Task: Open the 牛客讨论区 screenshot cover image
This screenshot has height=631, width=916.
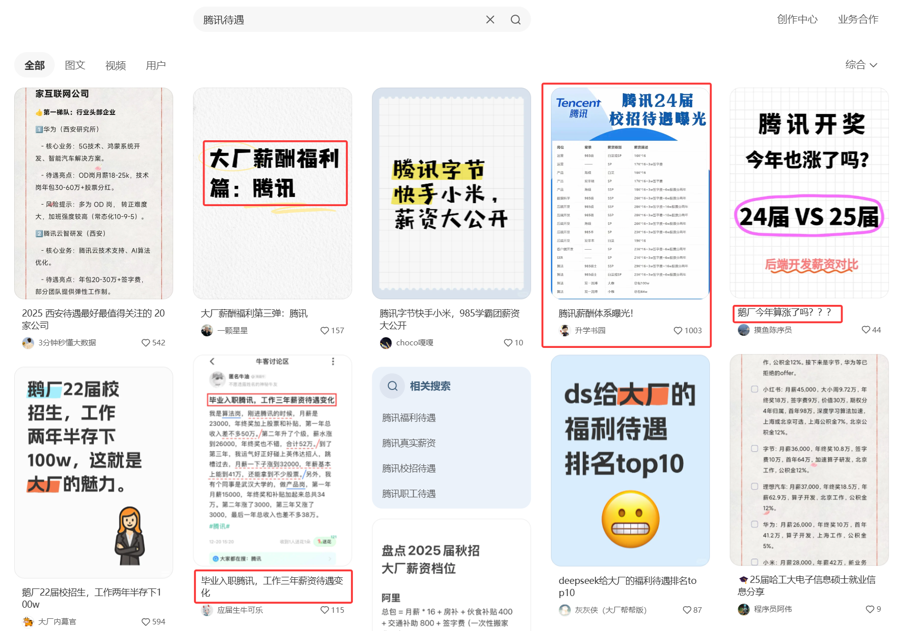Action: 272,461
